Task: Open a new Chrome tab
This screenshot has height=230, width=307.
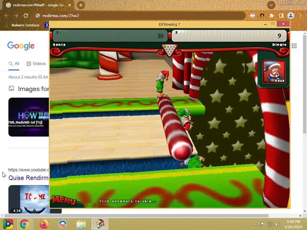Action: pos(81,5)
